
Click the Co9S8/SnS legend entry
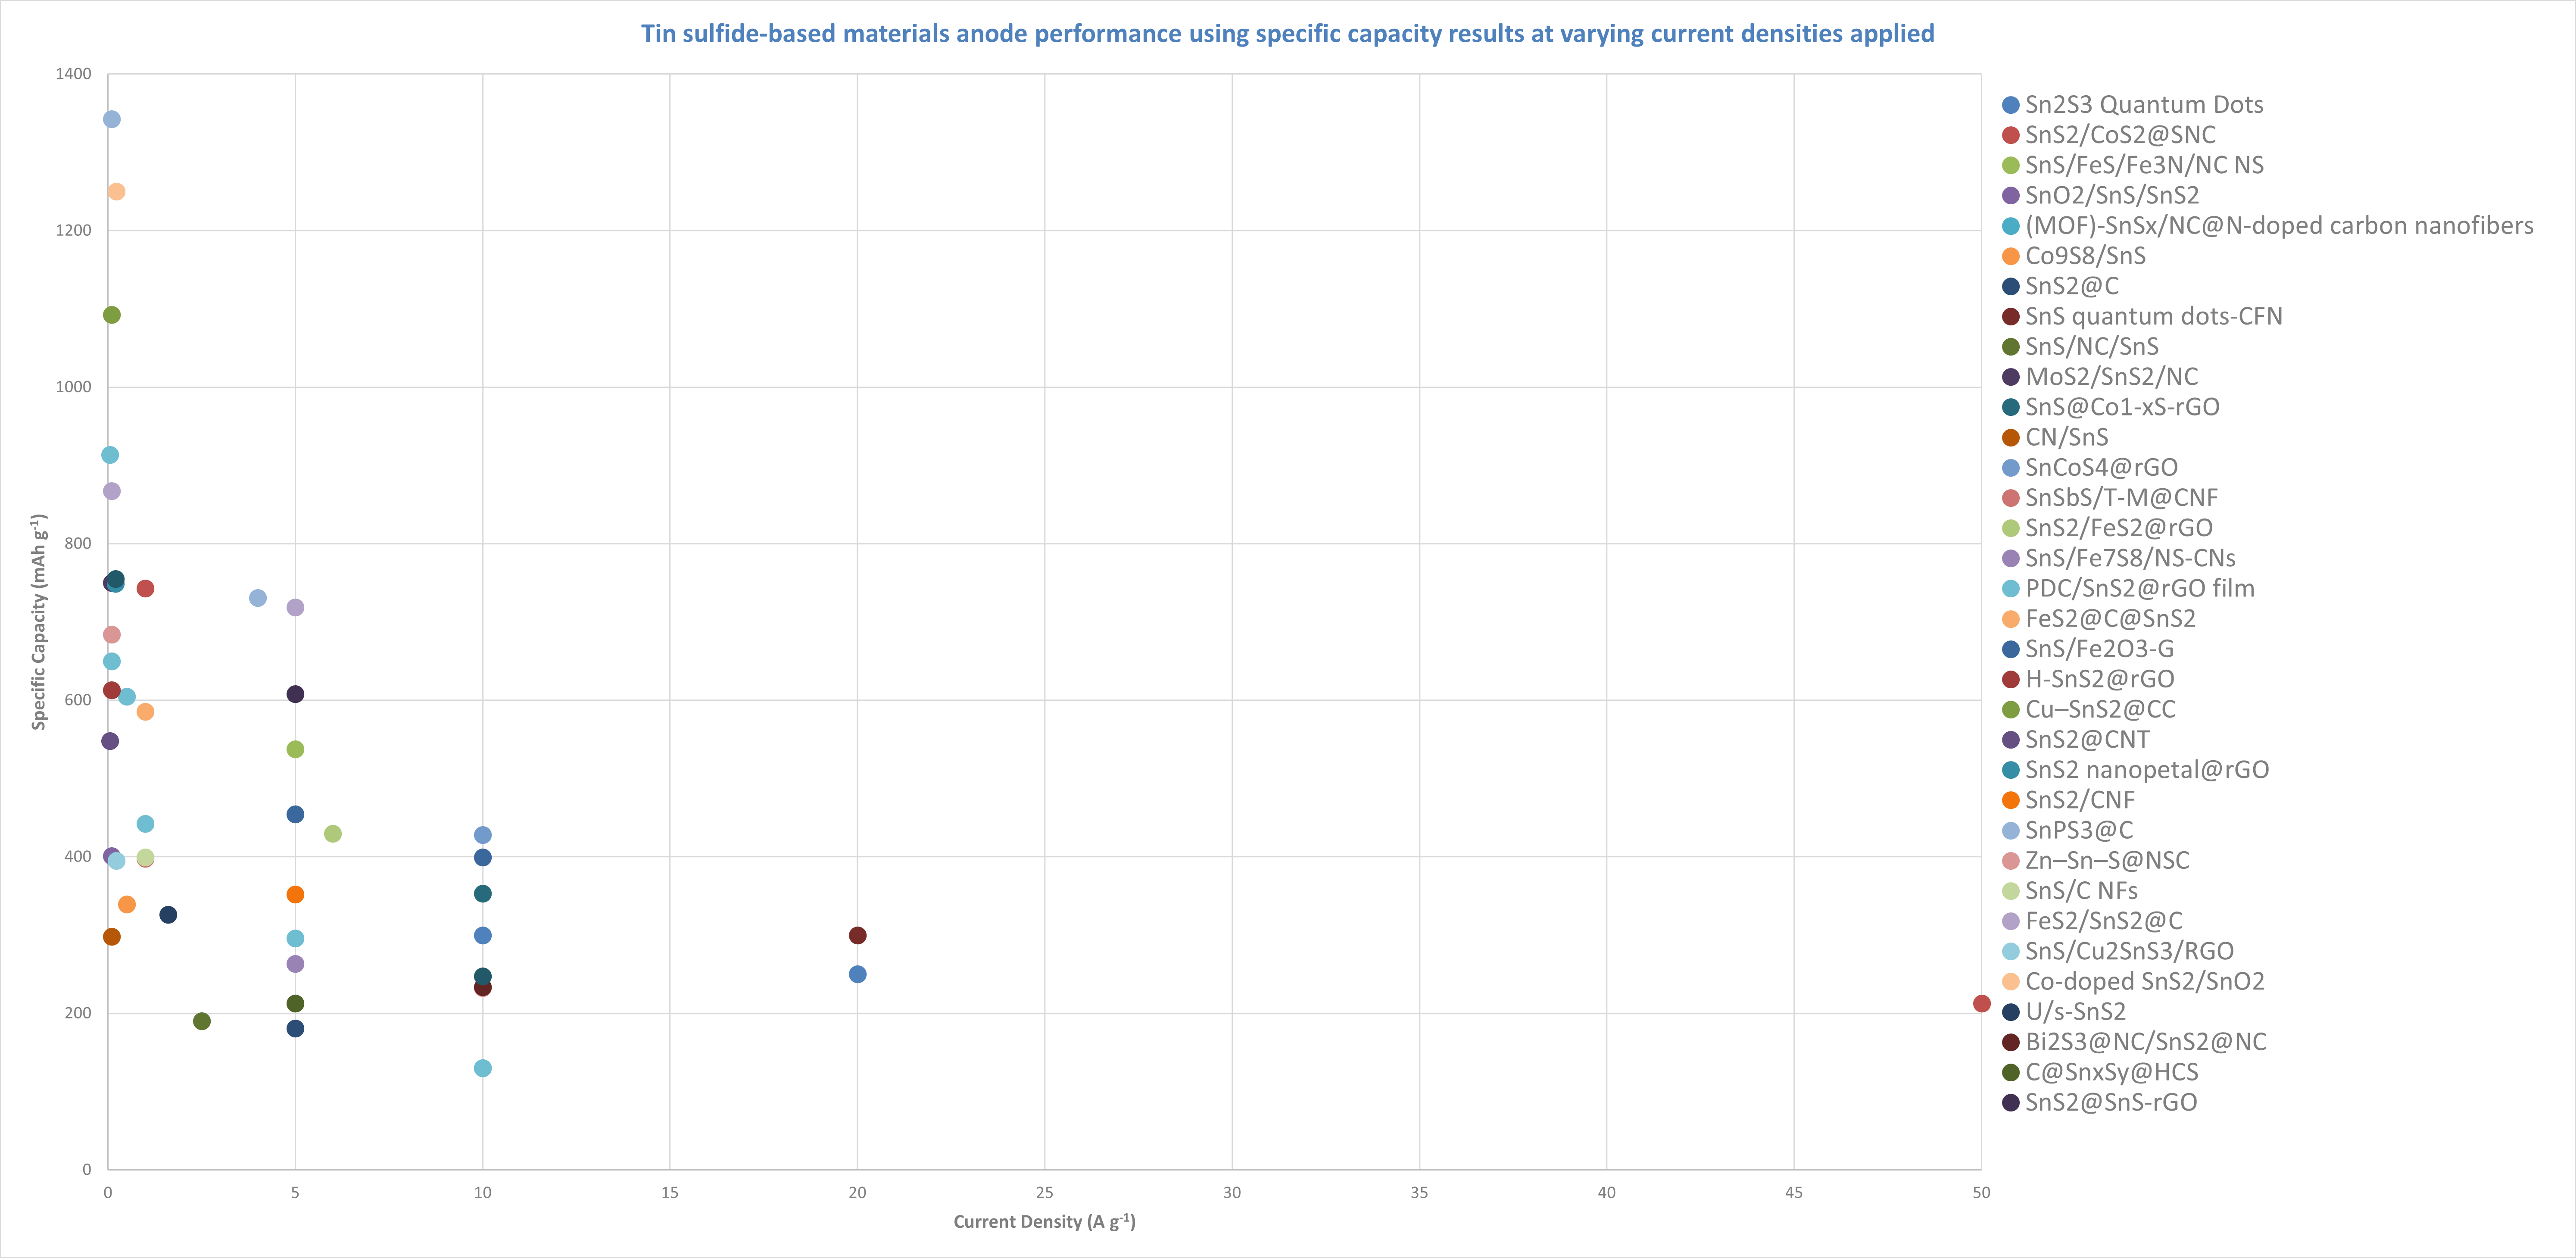tap(2085, 256)
